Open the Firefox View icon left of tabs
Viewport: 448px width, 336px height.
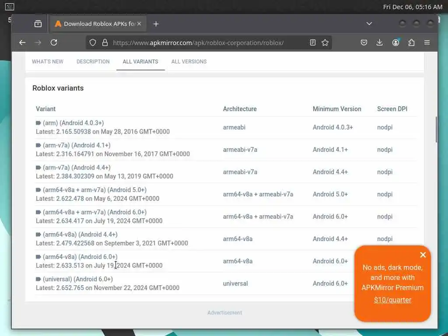coord(38,24)
